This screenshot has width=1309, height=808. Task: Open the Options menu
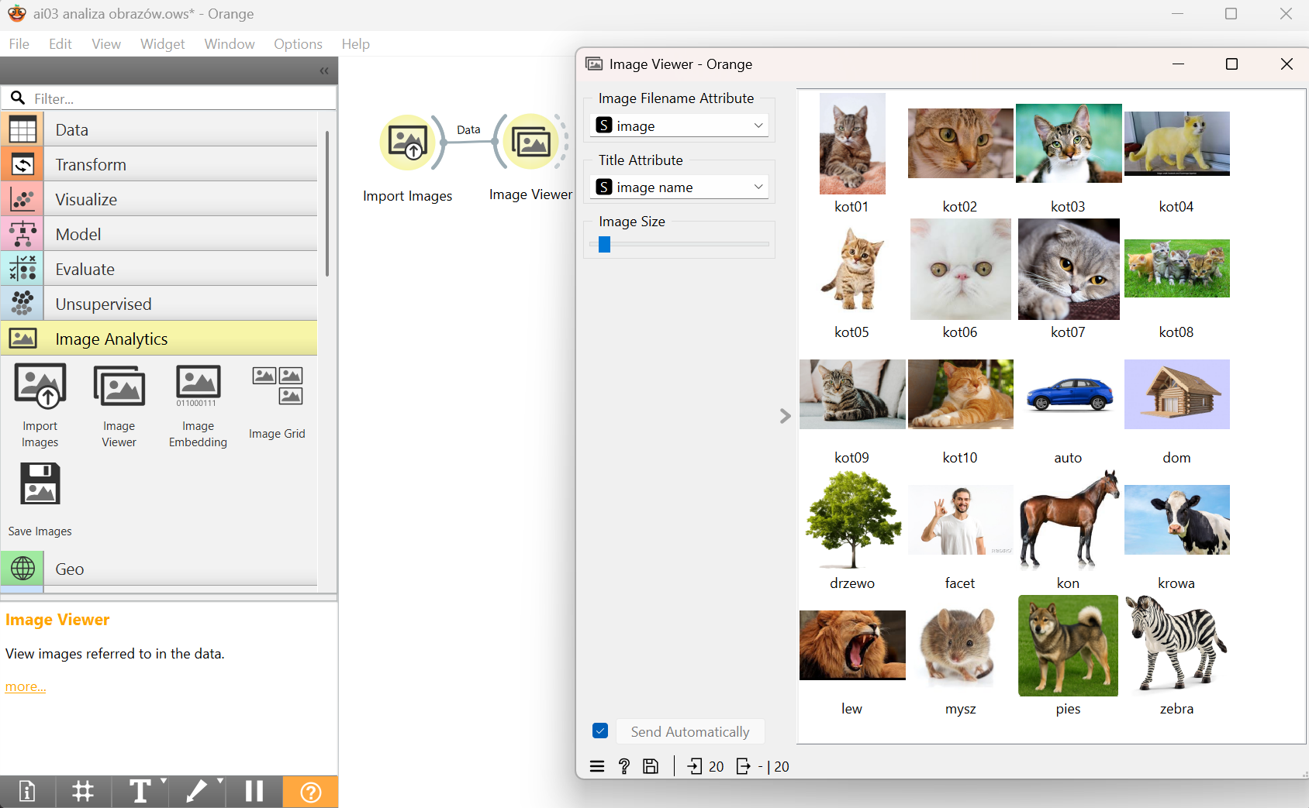click(x=298, y=44)
